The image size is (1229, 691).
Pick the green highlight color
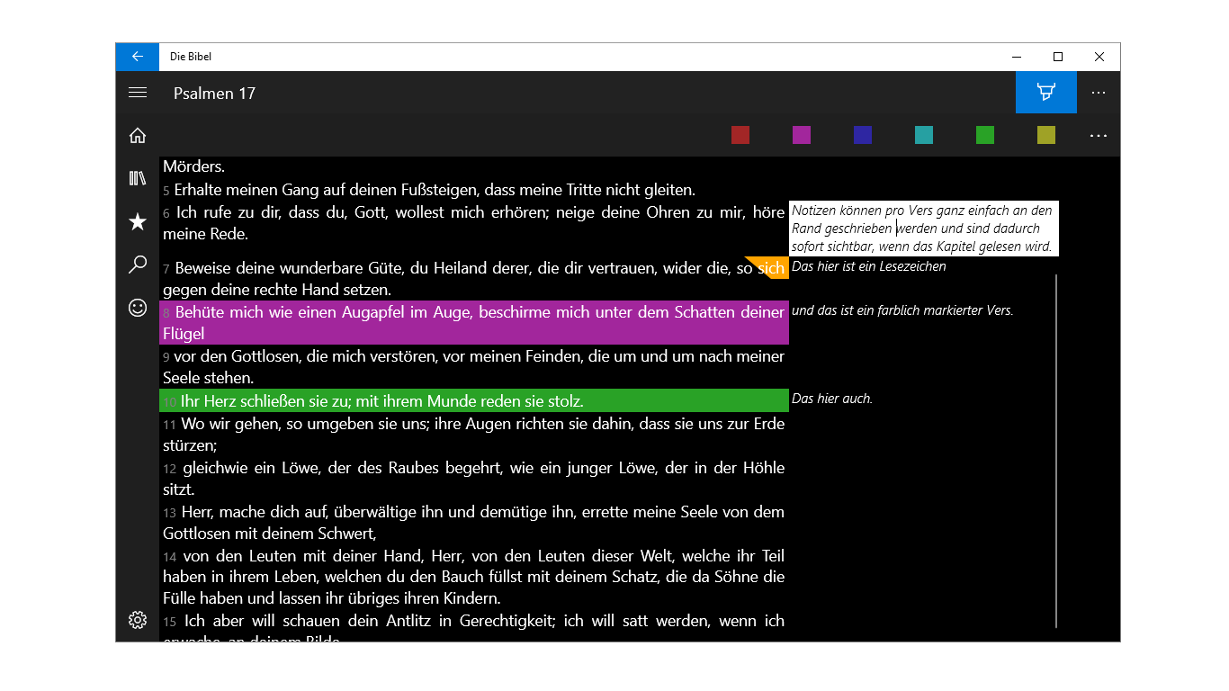pos(985,135)
